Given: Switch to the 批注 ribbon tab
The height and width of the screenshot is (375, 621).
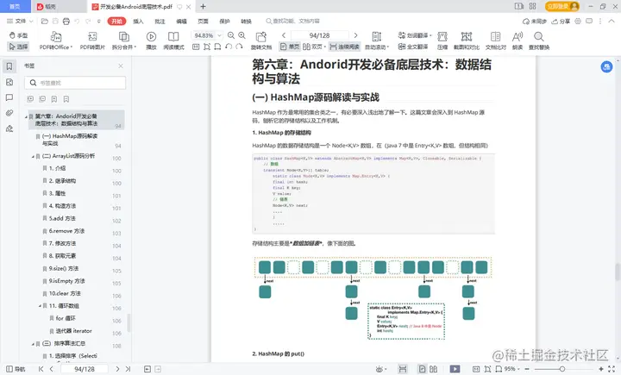Looking at the screenshot, I should tap(160, 22).
